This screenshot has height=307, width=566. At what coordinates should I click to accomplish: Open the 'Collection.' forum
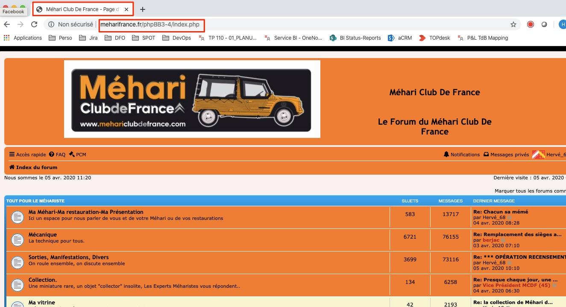pyautogui.click(x=43, y=280)
